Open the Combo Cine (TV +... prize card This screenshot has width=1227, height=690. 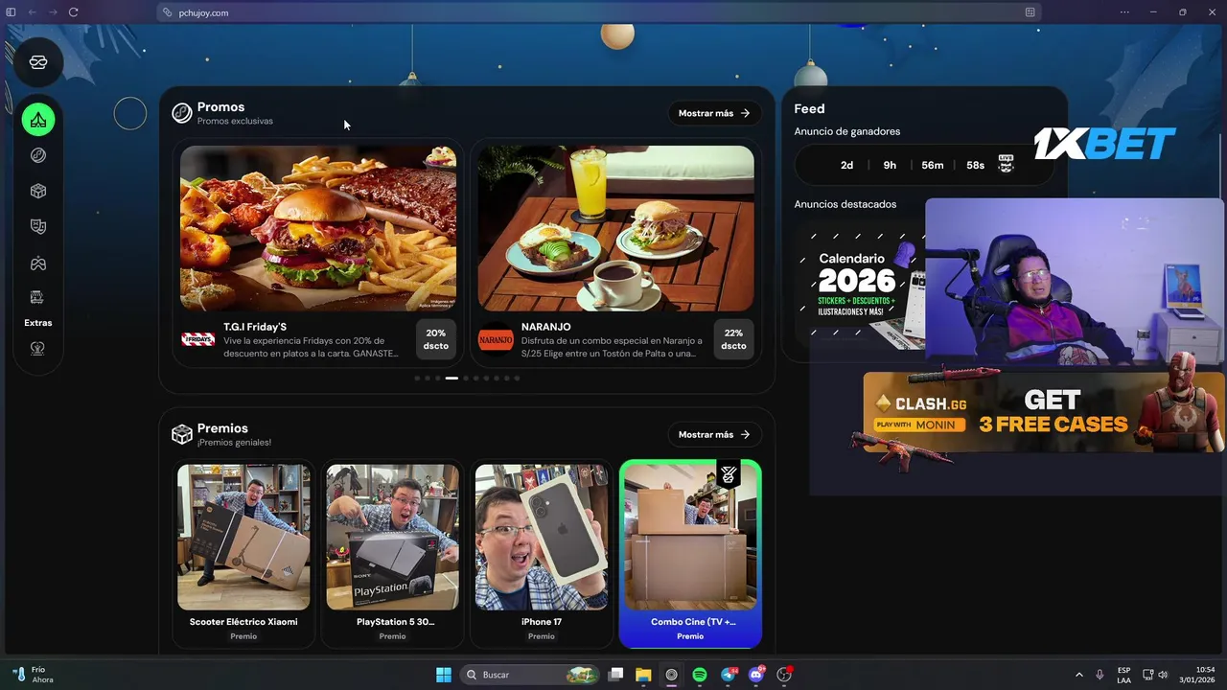pyautogui.click(x=690, y=554)
